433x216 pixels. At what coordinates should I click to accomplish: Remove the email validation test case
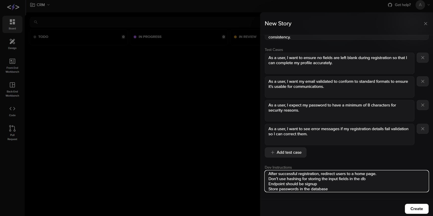422,81
